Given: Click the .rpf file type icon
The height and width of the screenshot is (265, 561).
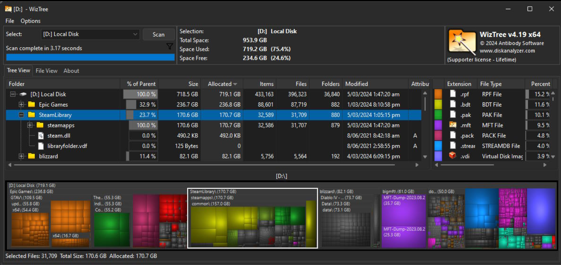Looking at the screenshot, I should (453, 94).
